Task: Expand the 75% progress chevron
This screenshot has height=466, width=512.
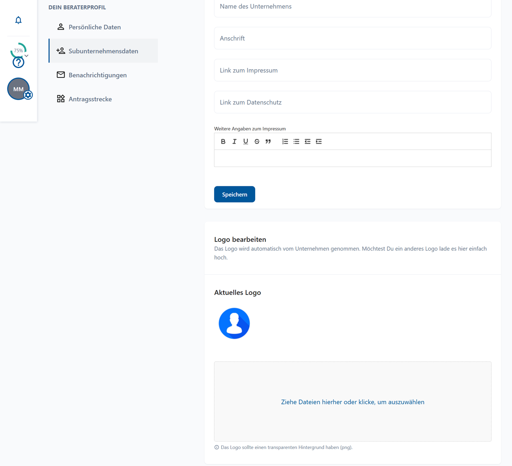Action: 27,56
